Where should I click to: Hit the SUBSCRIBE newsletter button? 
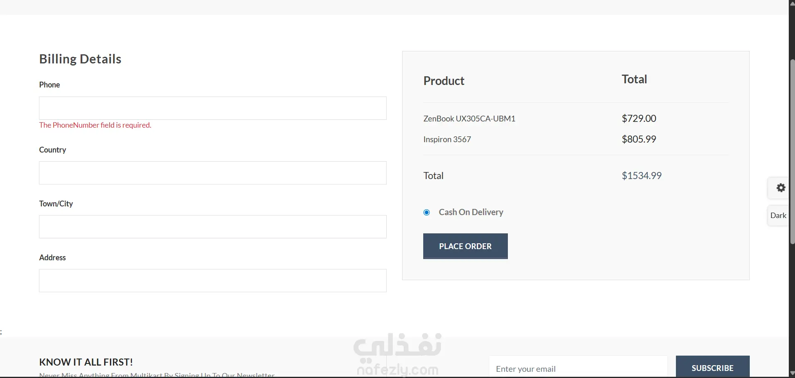(712, 368)
